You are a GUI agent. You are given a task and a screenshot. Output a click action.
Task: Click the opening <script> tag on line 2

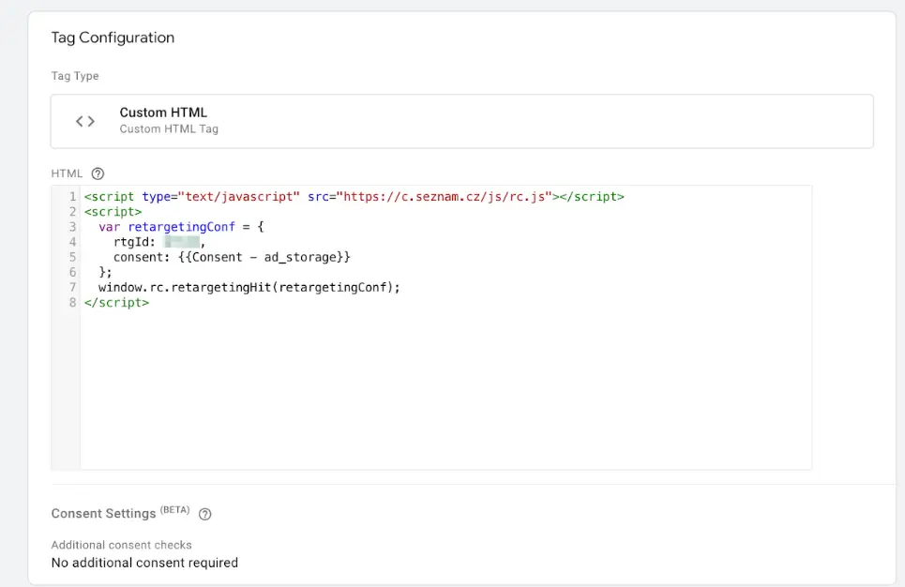pyautogui.click(x=113, y=212)
